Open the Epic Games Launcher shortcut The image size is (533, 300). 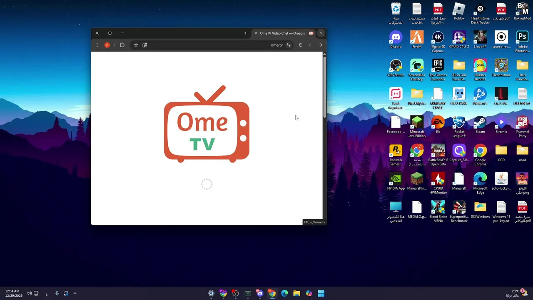tap(438, 70)
